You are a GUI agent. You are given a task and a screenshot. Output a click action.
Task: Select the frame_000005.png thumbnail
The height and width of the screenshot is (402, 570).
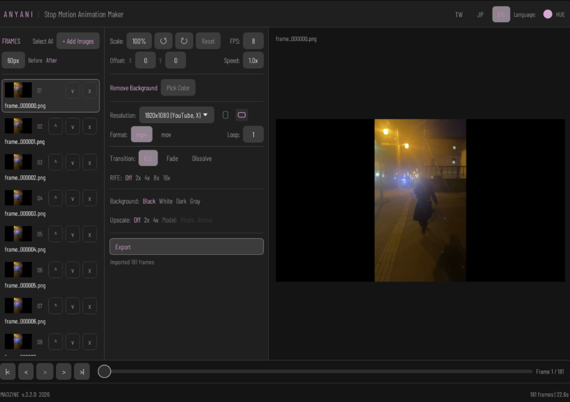(x=18, y=270)
